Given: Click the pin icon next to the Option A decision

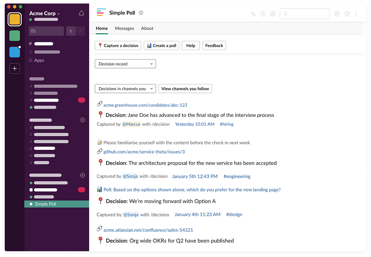Looking at the screenshot, I should pyautogui.click(x=101, y=201).
